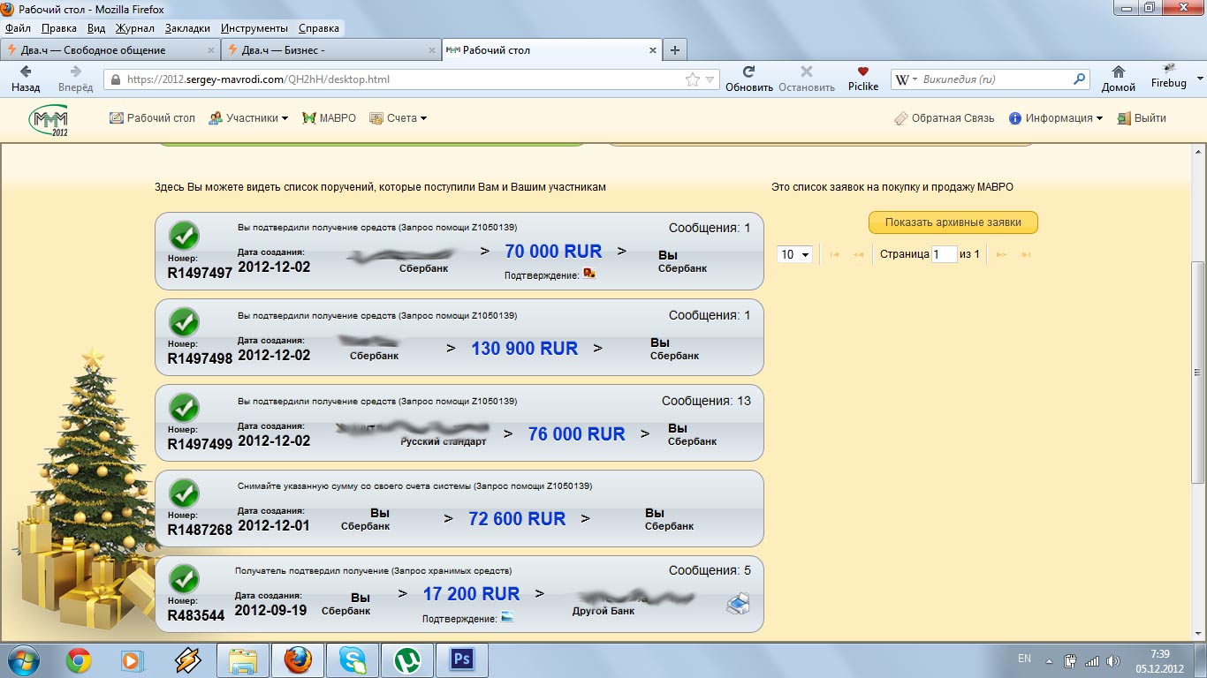The width and height of the screenshot is (1207, 678).
Task: Go to the next page of requests
Action: tap(1001, 255)
